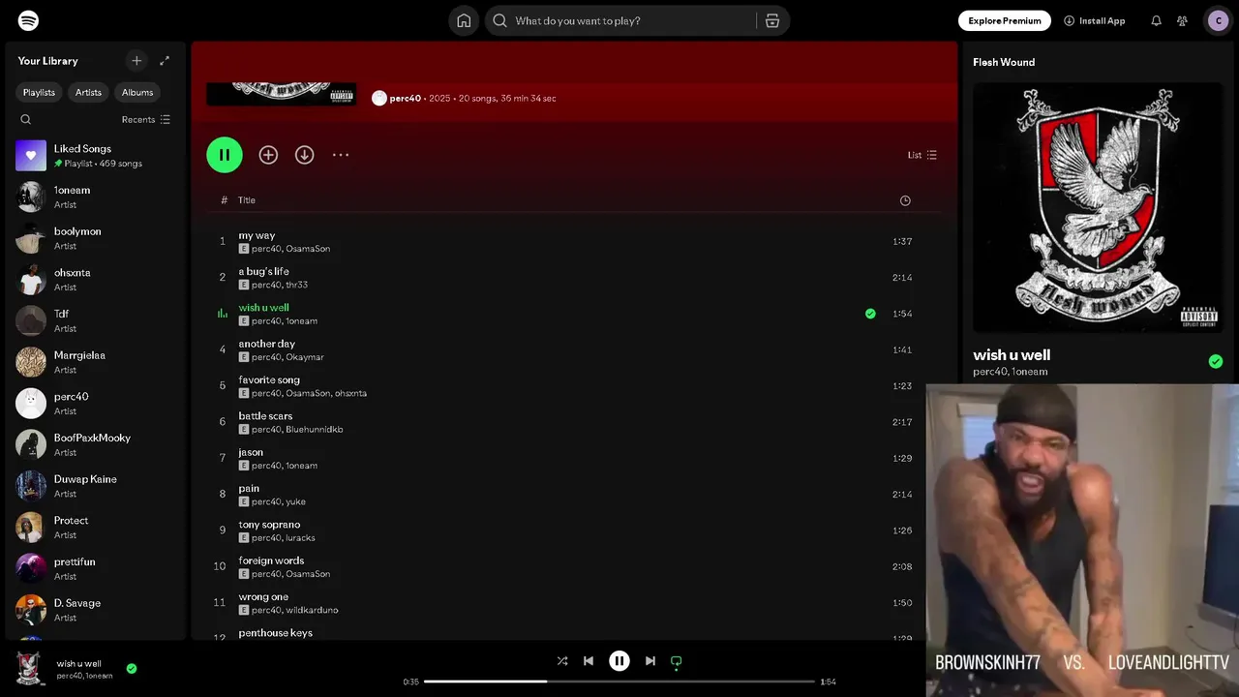Open Recents sort dropdown

(146, 120)
